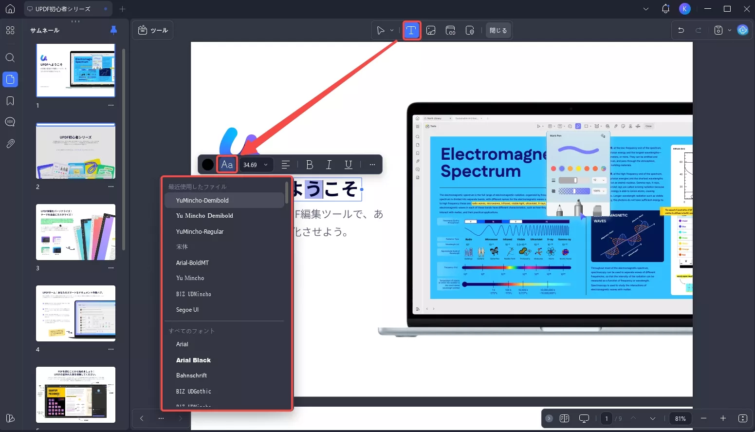Choose the YuMincho-Demibold font
755x432 pixels.
[x=224, y=200]
